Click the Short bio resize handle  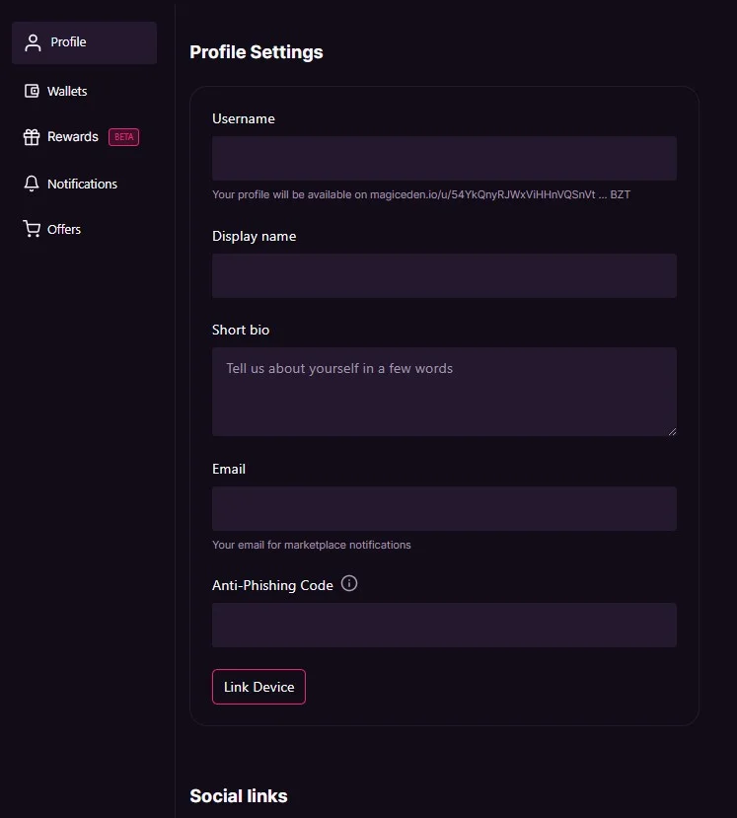point(672,431)
